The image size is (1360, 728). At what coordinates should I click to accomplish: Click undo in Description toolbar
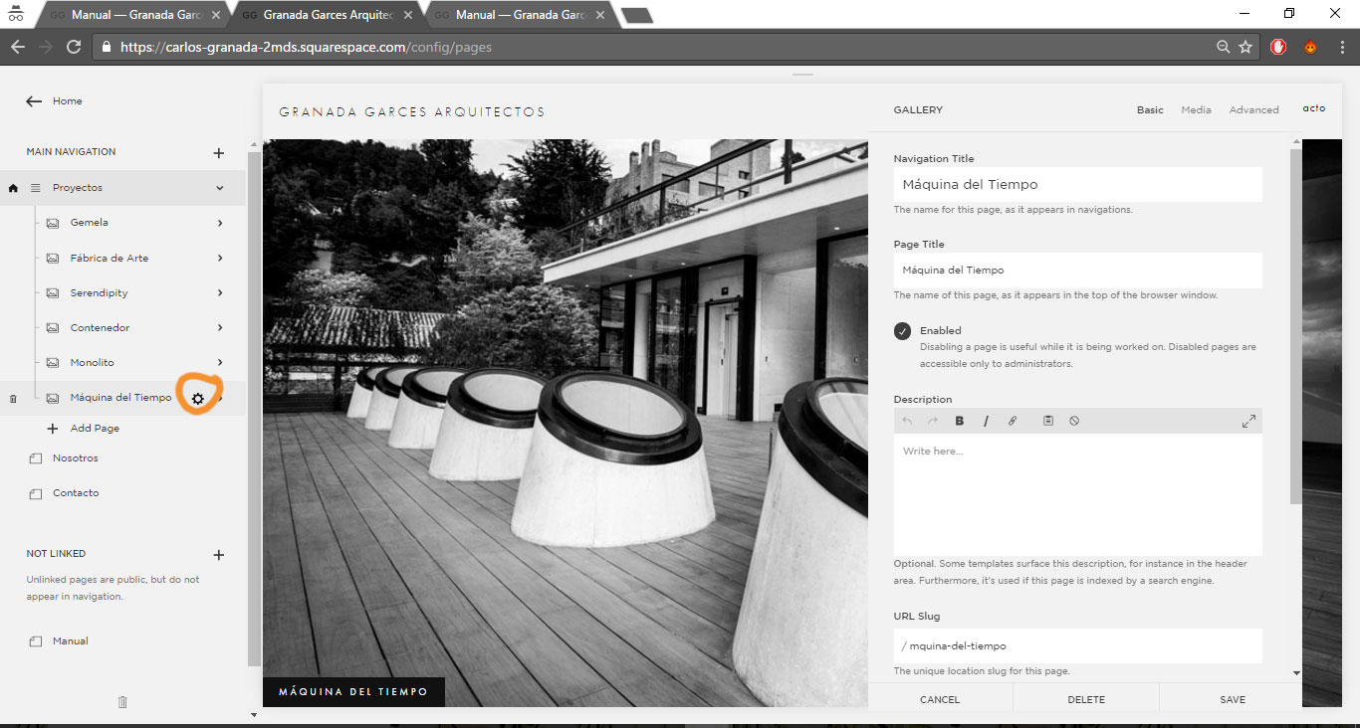(x=907, y=421)
